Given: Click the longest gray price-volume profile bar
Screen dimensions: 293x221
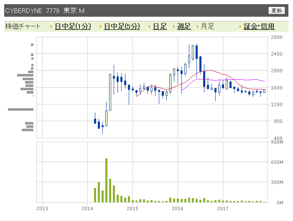Looking at the screenshot, I should point(21,109).
